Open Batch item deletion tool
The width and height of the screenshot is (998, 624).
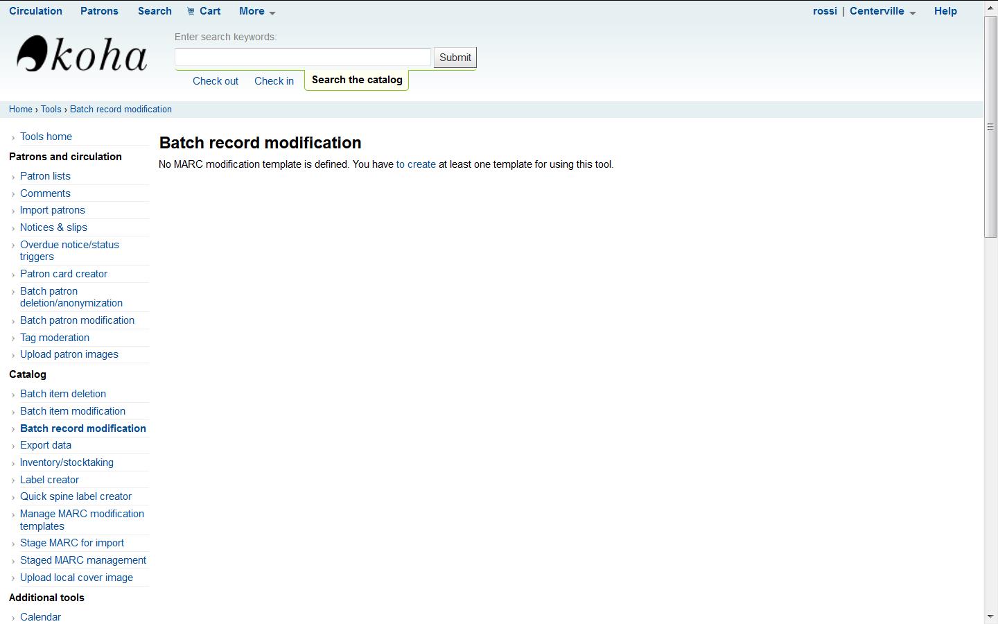pyautogui.click(x=63, y=394)
